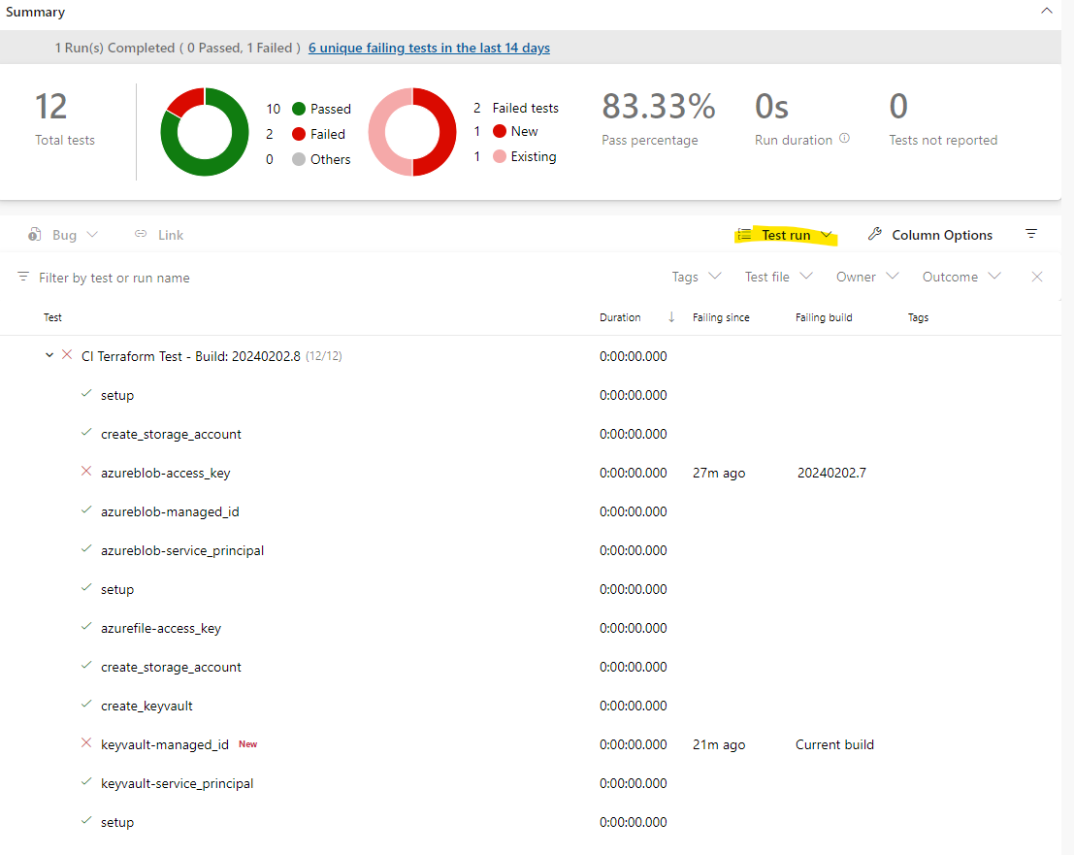Viewport: 1074px width, 855px height.
Task: Click the chain link icon
Action: click(141, 234)
